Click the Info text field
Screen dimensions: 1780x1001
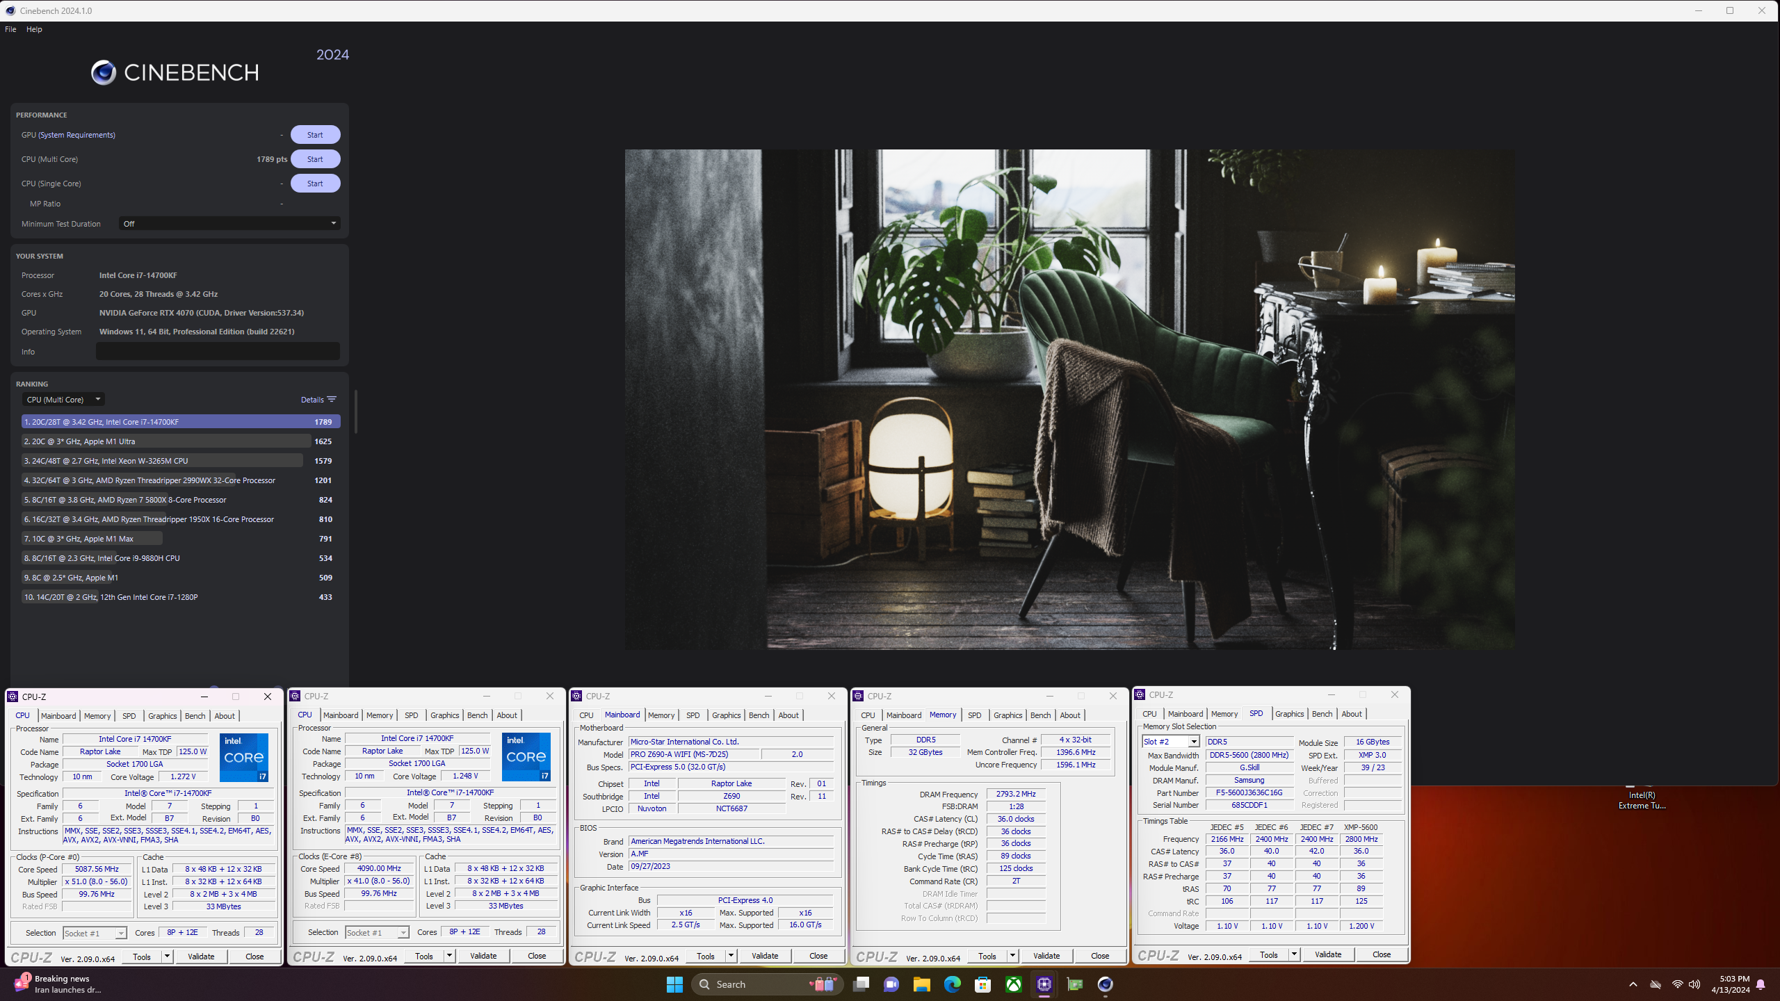tap(218, 351)
